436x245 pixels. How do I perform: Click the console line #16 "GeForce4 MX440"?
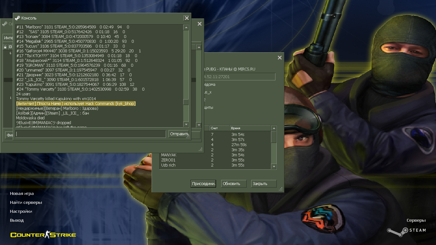pos(79,51)
